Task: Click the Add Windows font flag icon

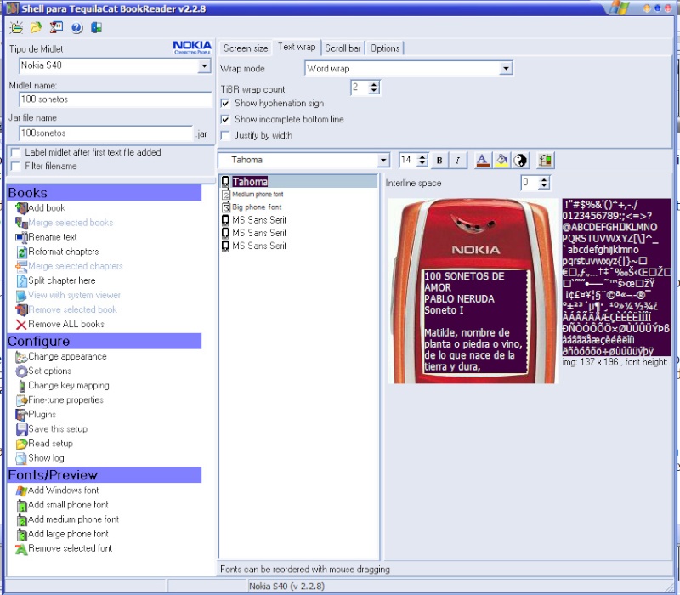Action: [x=21, y=491]
